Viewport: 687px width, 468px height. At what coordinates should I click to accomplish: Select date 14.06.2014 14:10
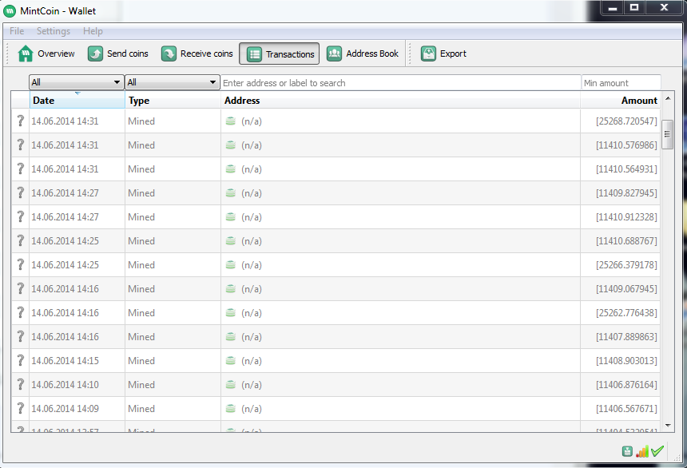pos(65,385)
